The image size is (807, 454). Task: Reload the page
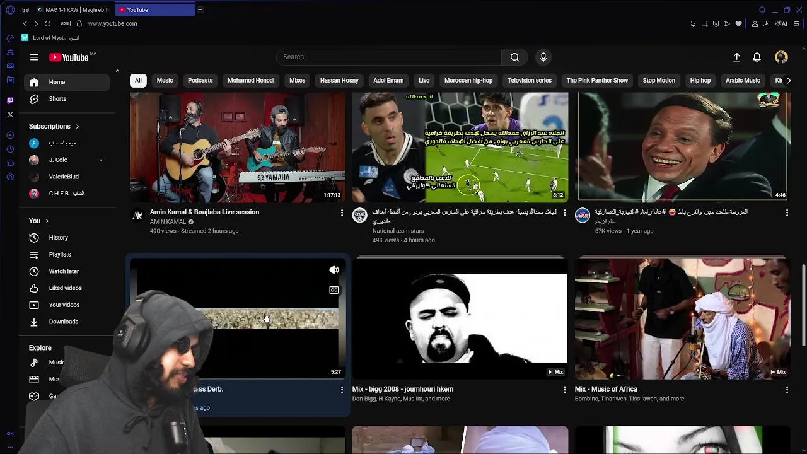coord(47,23)
